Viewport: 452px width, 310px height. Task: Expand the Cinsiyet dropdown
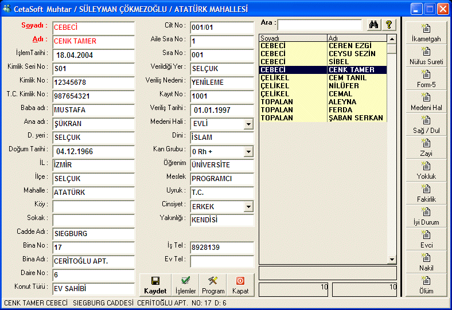pos(248,206)
